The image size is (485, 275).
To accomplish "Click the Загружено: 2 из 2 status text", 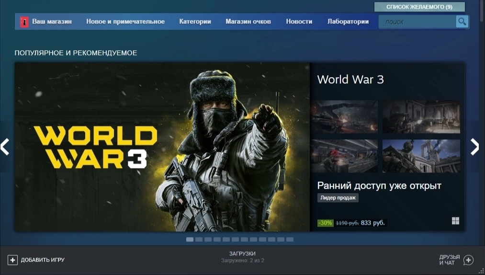I will [x=242, y=261].
